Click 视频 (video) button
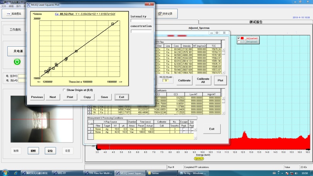This screenshot has width=313, height=176. click(x=16, y=151)
